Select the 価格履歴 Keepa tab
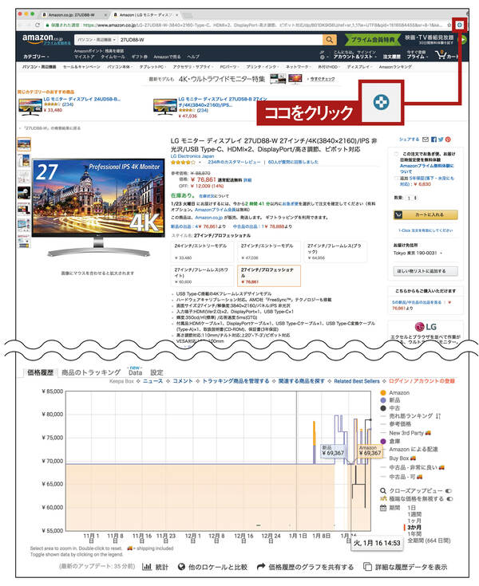Screen dimensions: 479x586 [x=41, y=372]
